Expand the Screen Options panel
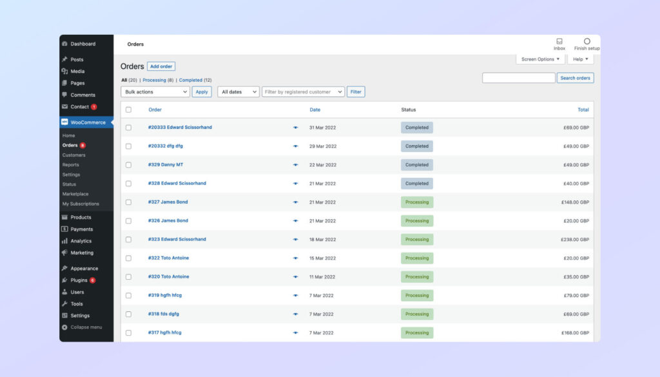This screenshot has width=660, height=377. coord(540,59)
